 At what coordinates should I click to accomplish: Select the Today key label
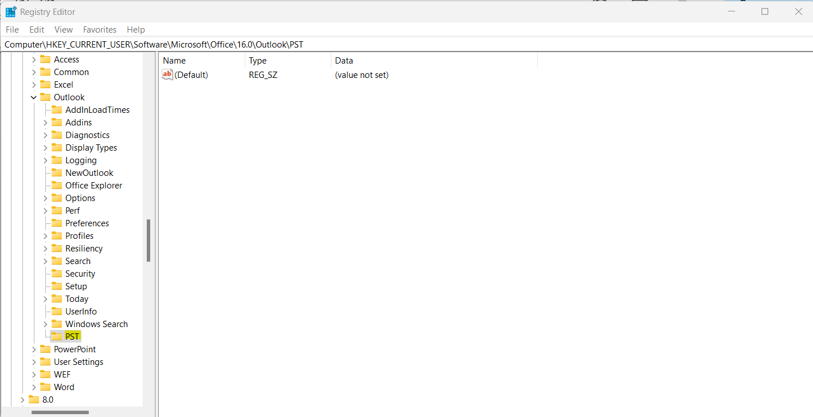pos(77,298)
